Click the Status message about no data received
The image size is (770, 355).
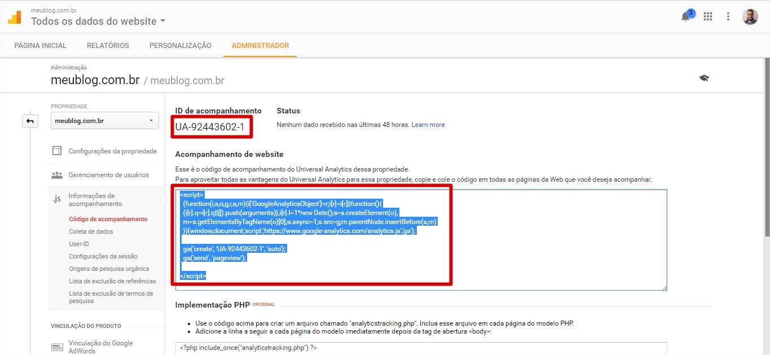click(x=343, y=125)
